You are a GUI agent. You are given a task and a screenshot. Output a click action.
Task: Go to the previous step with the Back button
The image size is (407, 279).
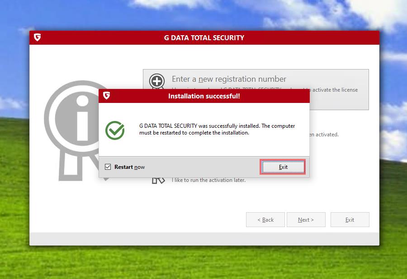[x=265, y=220]
